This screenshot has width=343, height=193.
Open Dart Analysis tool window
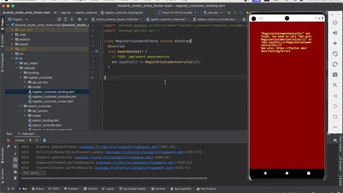(206, 189)
